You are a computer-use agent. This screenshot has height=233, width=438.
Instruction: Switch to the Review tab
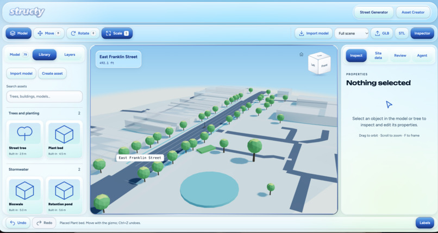tap(400, 55)
